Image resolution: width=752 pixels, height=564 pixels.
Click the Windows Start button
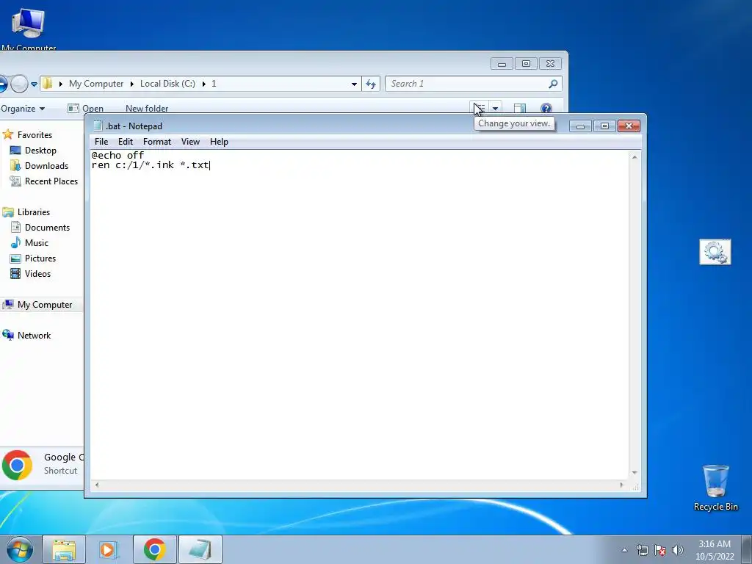20,549
